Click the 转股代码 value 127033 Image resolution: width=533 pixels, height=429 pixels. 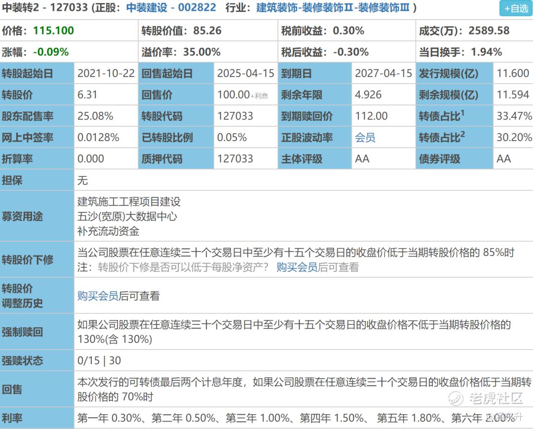coord(235,116)
